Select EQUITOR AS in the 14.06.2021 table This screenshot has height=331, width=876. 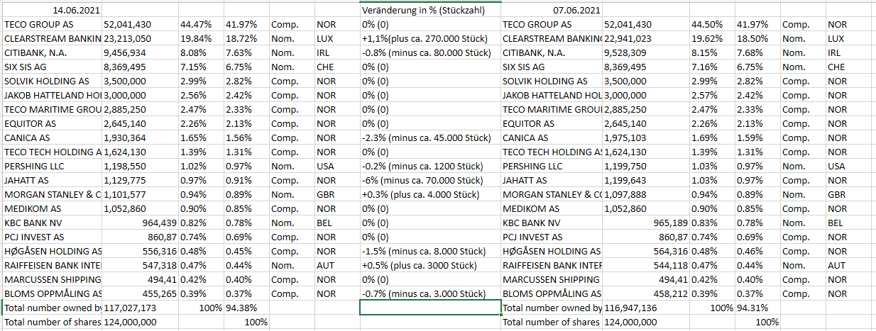click(53, 123)
